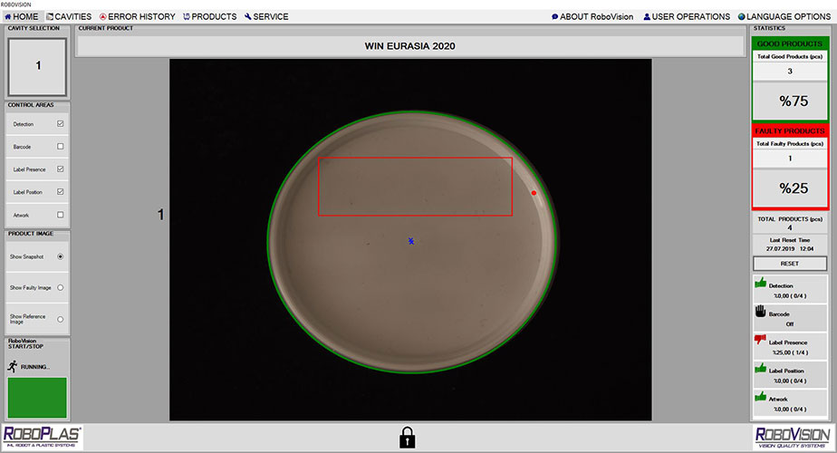Click the RoboPlas logo at bottom left
837x453 pixels.
(43, 437)
